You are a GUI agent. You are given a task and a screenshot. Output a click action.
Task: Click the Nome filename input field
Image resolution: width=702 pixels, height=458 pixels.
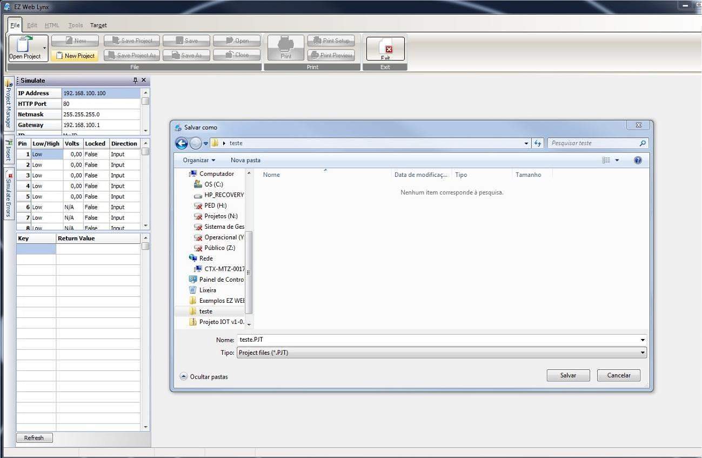pos(438,340)
